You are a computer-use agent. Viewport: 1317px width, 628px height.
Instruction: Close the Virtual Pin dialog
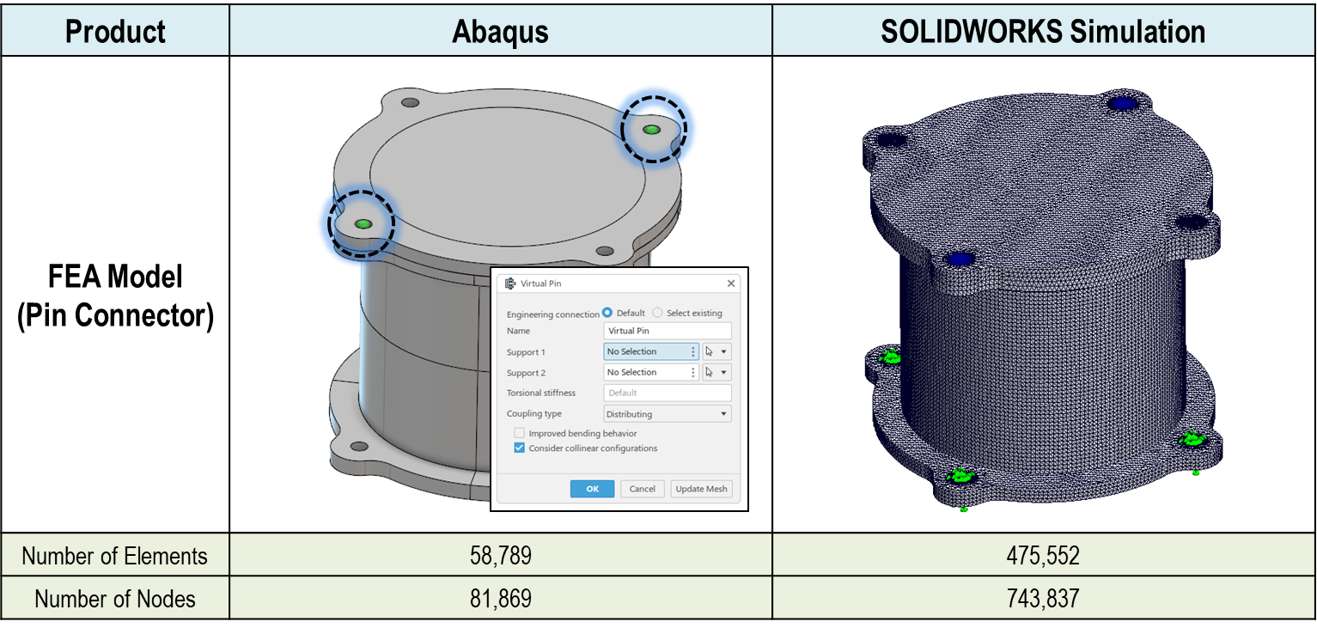pyautogui.click(x=731, y=284)
